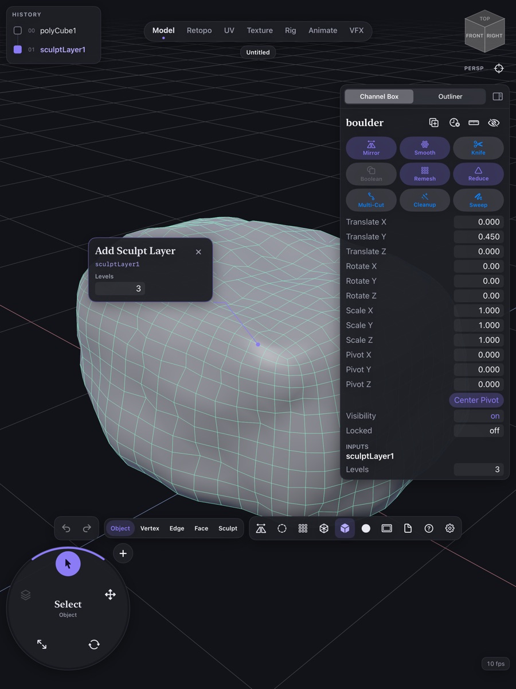The height and width of the screenshot is (689, 516).
Task: Open the UV workspace tab
Action: (x=229, y=30)
